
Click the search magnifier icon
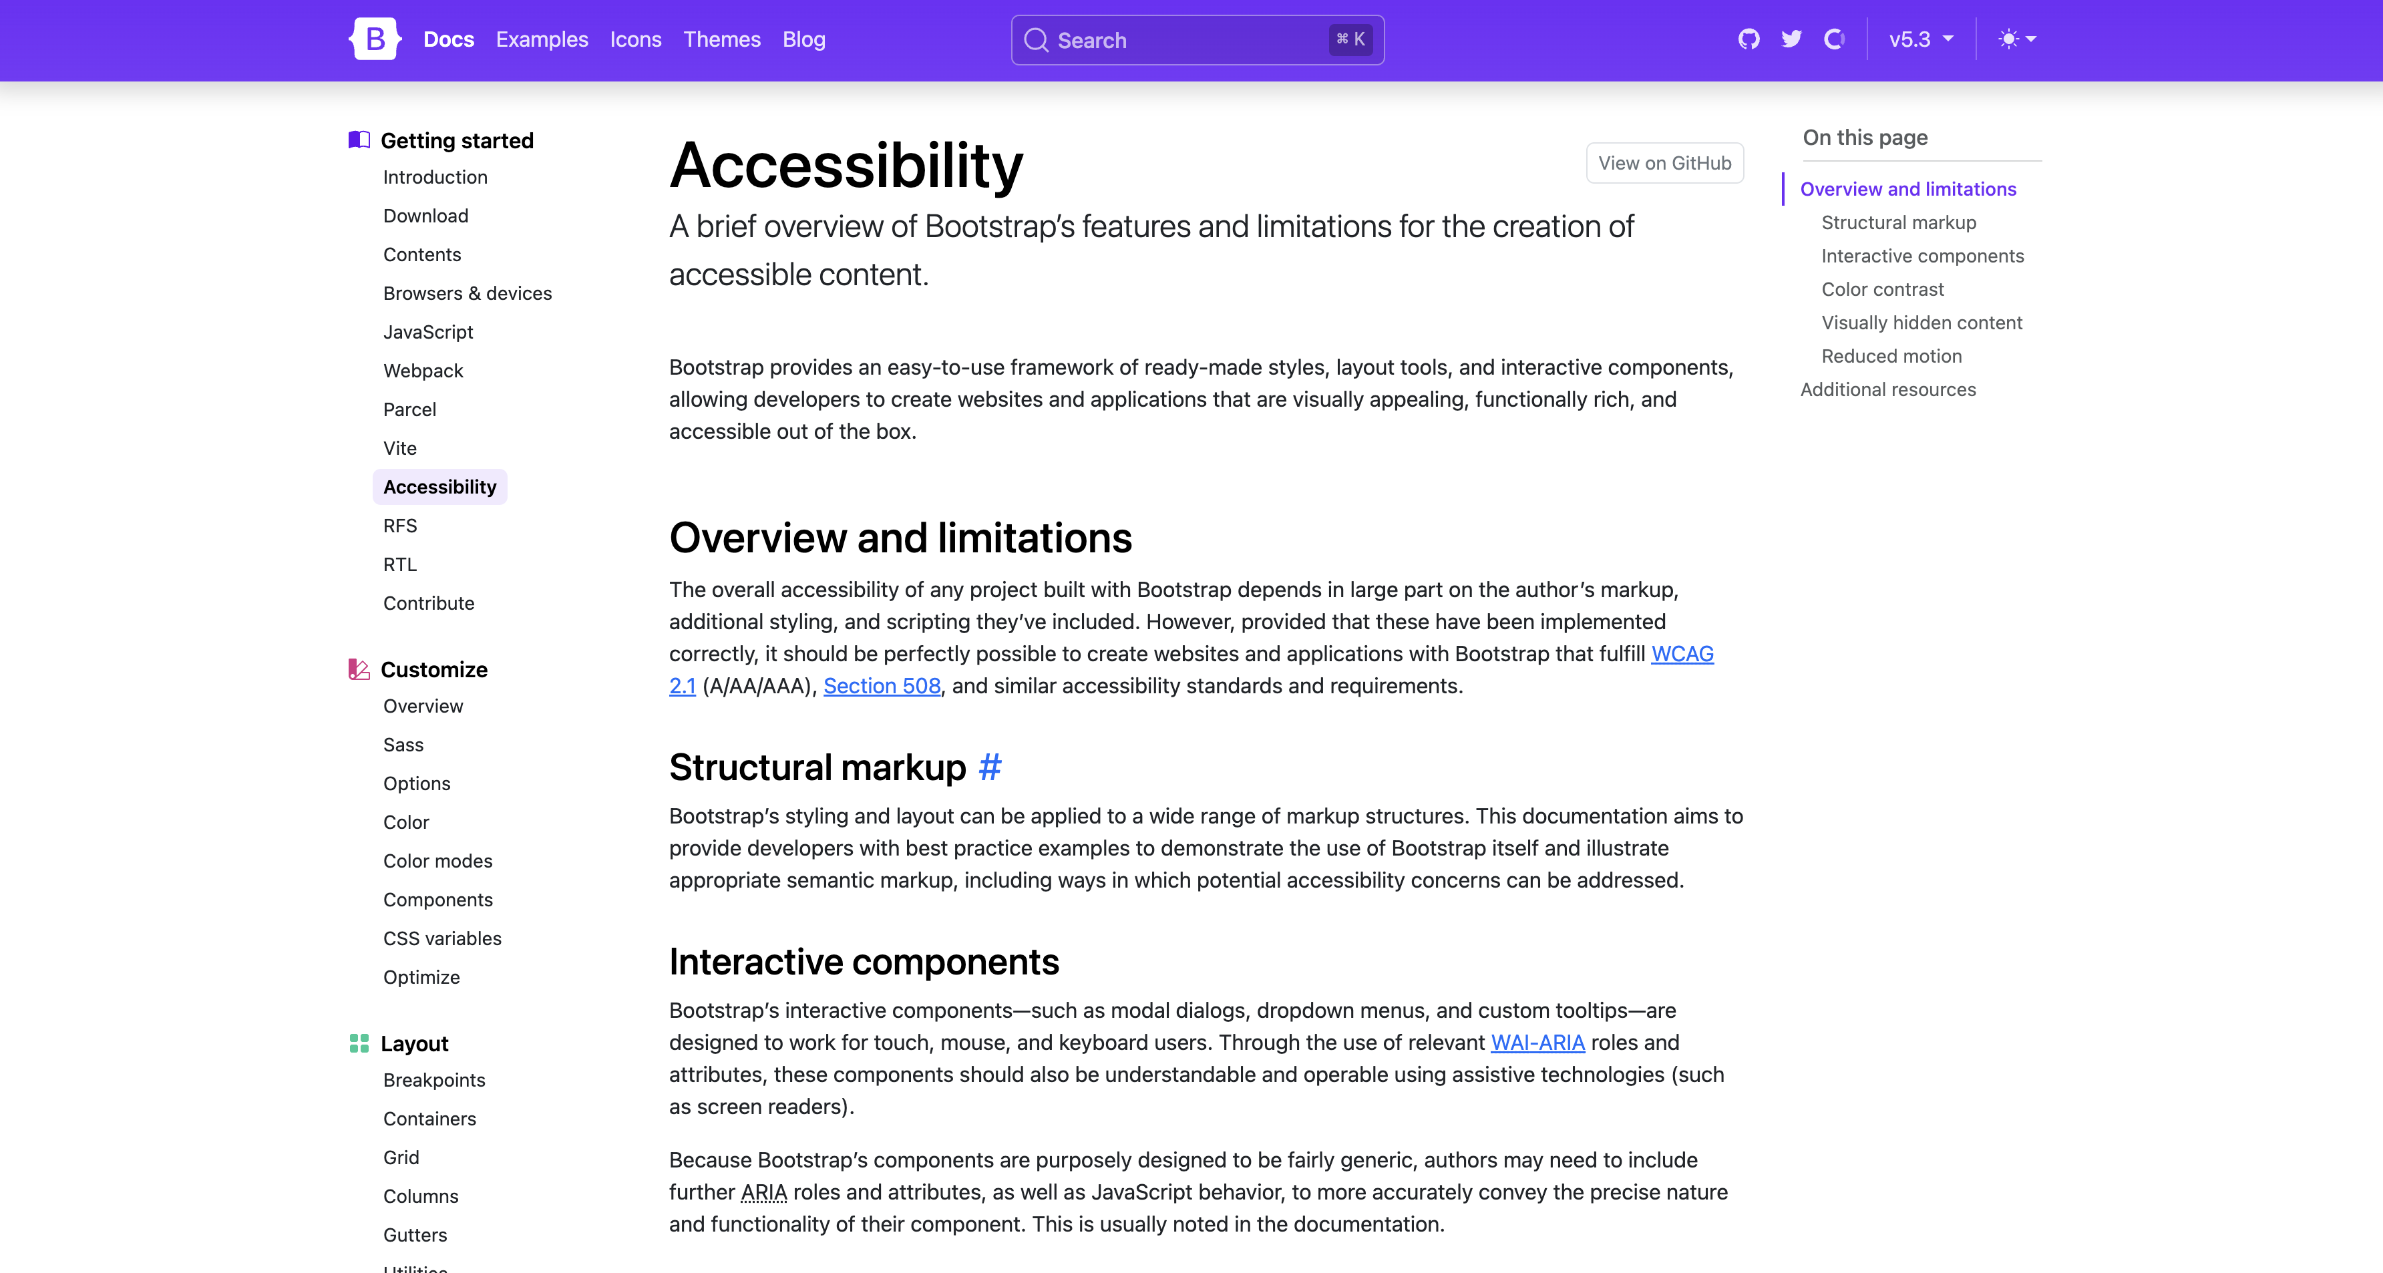pos(1036,40)
